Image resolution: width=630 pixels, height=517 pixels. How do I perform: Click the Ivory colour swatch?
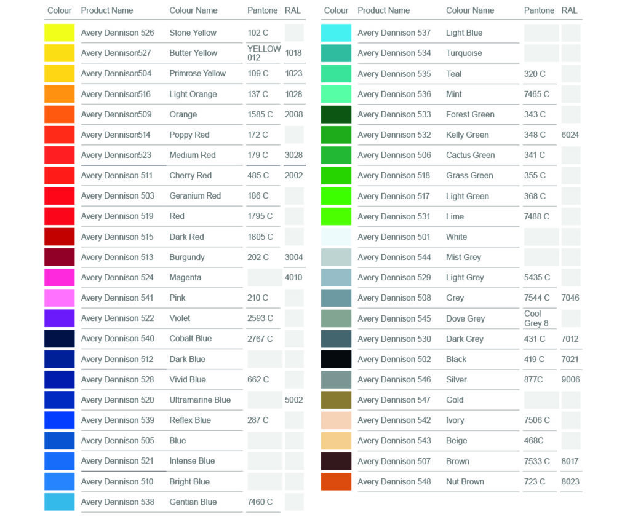click(336, 420)
